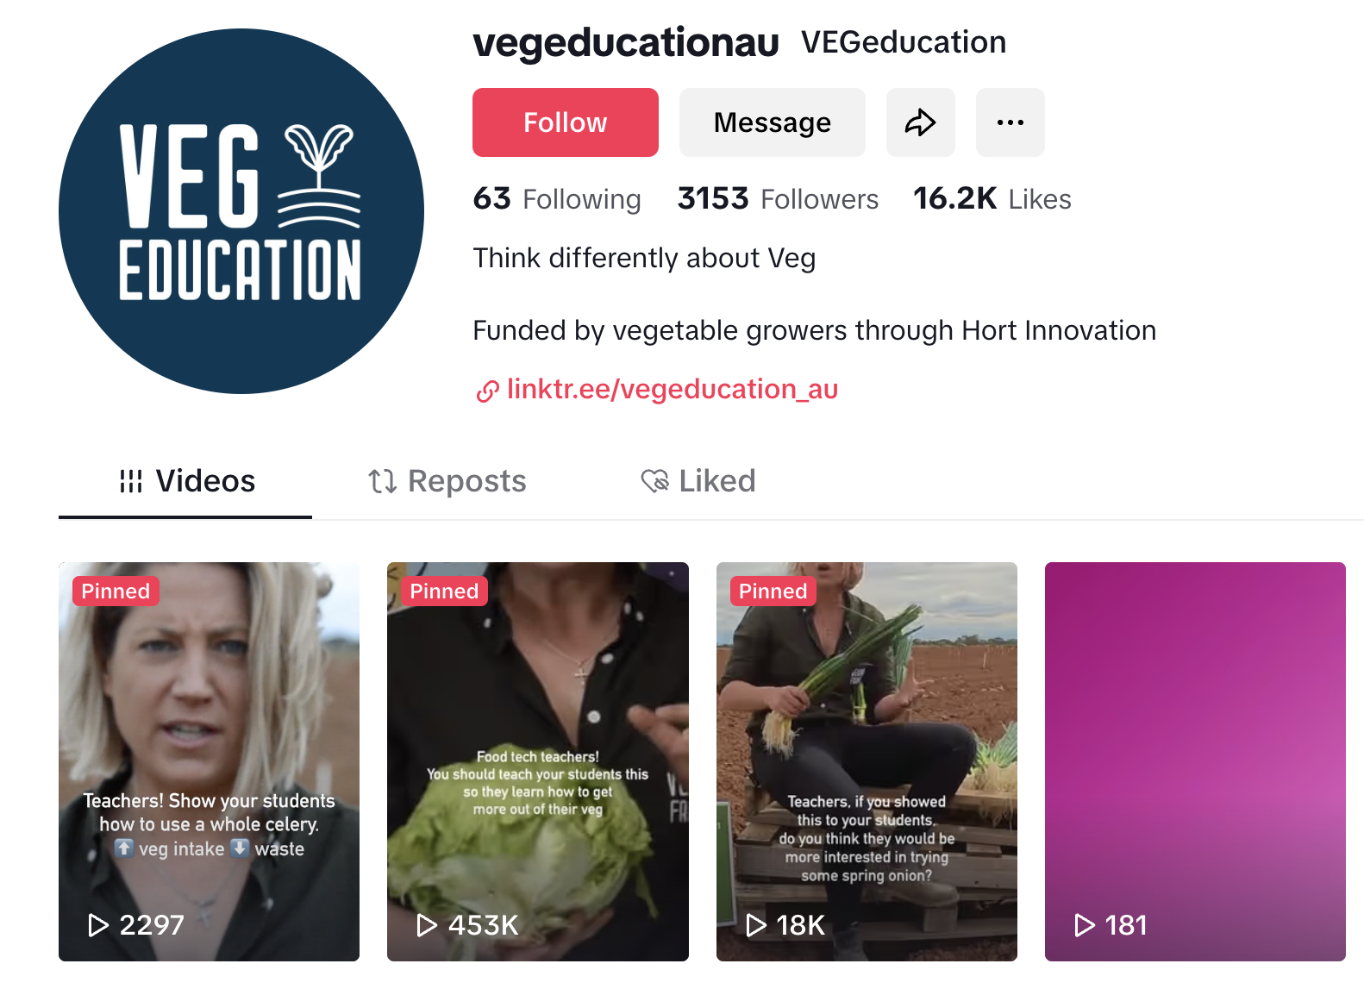Click the share arrow icon button
Screen dimensions: 1364x995
point(920,122)
